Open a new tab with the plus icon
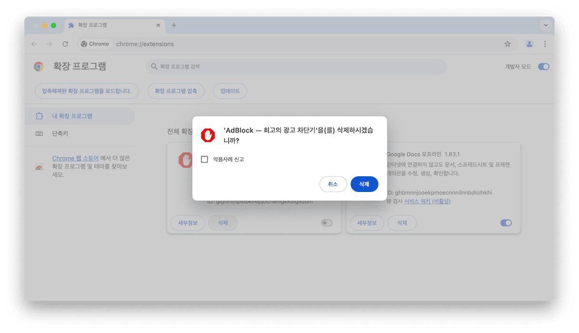This screenshot has width=579, height=333. coord(174,25)
